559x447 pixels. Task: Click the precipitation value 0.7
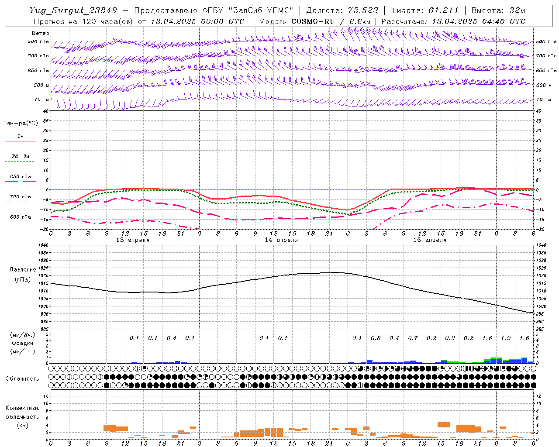[413, 338]
